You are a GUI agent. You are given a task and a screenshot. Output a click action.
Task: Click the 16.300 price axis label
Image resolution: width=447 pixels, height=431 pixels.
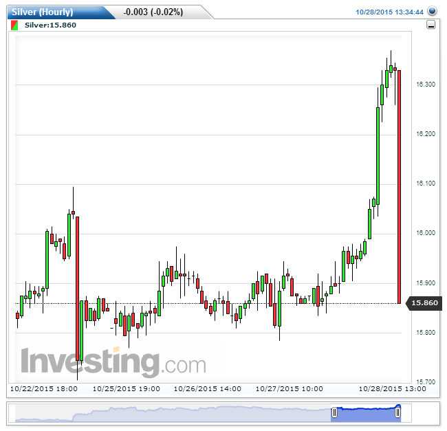426,85
